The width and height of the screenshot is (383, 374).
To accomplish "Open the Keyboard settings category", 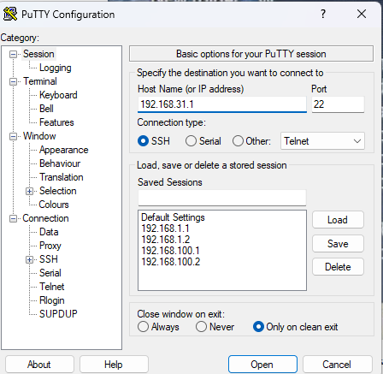I will (x=58, y=95).
